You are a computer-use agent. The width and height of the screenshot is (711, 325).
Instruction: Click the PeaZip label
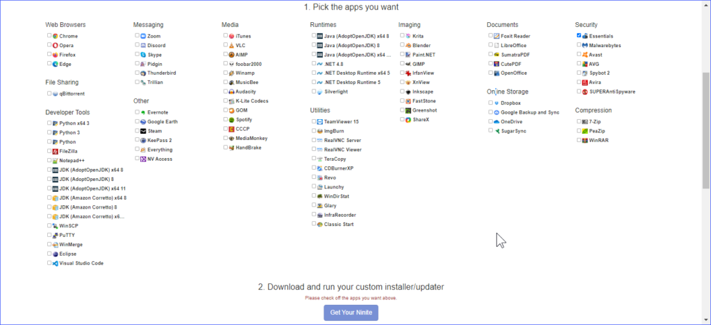click(x=596, y=131)
